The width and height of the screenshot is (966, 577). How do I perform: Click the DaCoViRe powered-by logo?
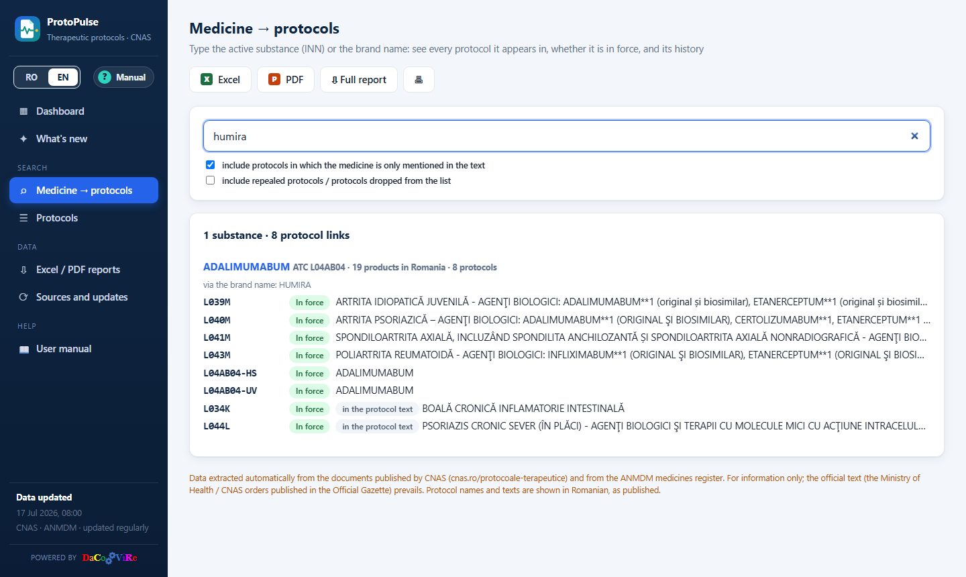pyautogui.click(x=110, y=558)
